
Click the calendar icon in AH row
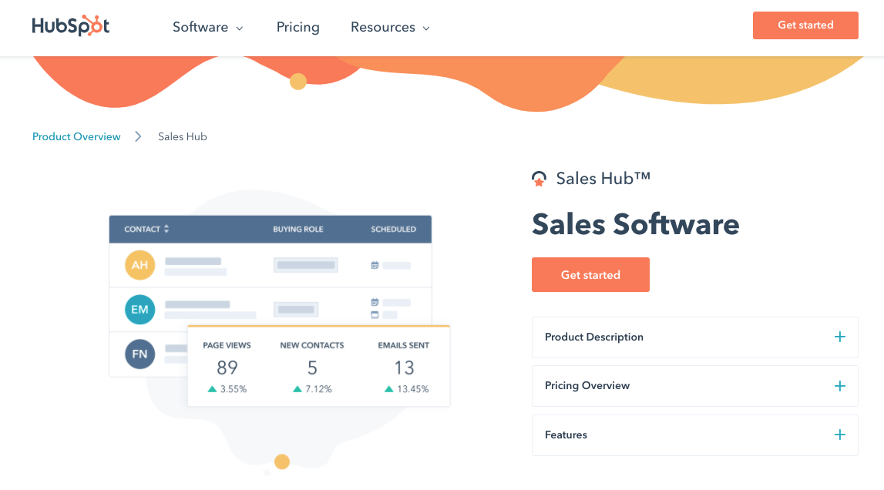click(x=375, y=265)
